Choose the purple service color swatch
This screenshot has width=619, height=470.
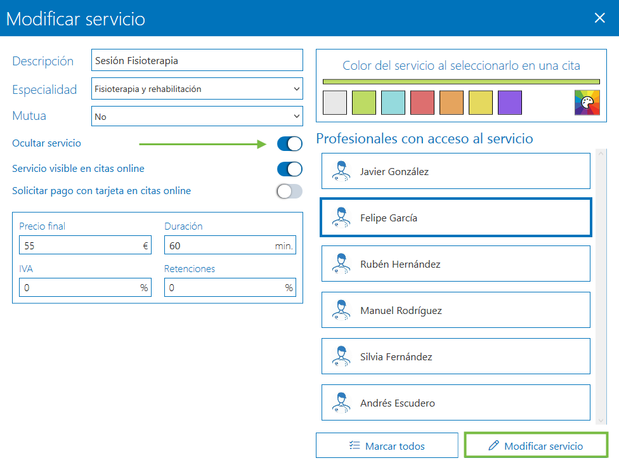point(509,103)
